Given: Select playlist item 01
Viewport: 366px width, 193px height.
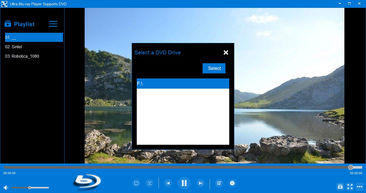Looking at the screenshot, I should 34,37.
